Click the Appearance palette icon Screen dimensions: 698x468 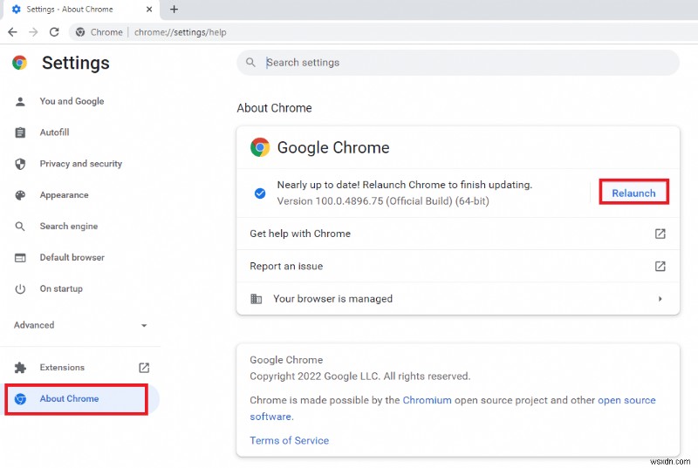(21, 195)
